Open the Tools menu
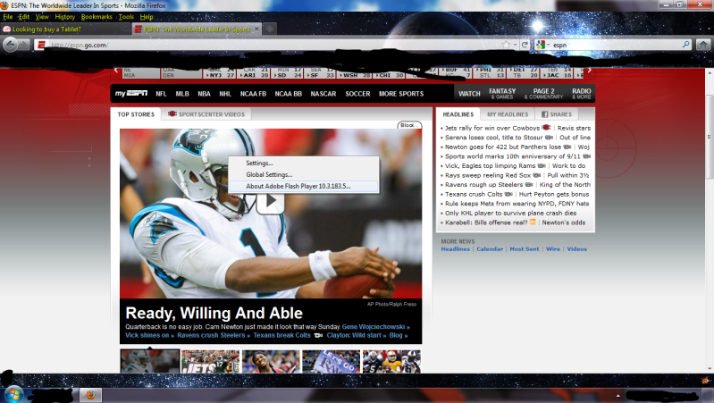Viewport: 714px width, 403px height. (x=126, y=17)
